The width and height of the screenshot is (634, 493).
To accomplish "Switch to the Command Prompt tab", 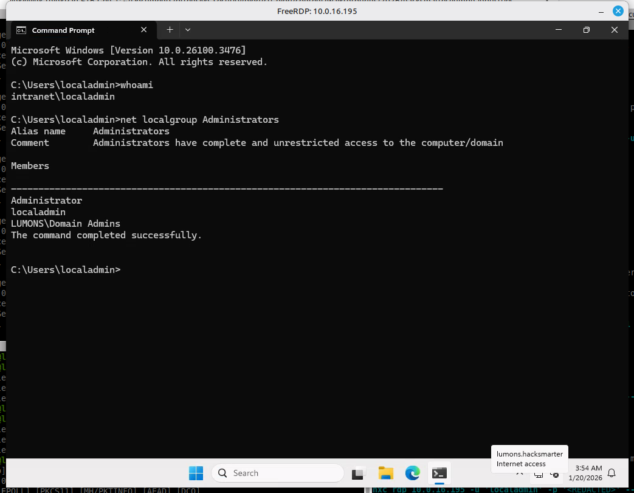I will click(x=73, y=30).
